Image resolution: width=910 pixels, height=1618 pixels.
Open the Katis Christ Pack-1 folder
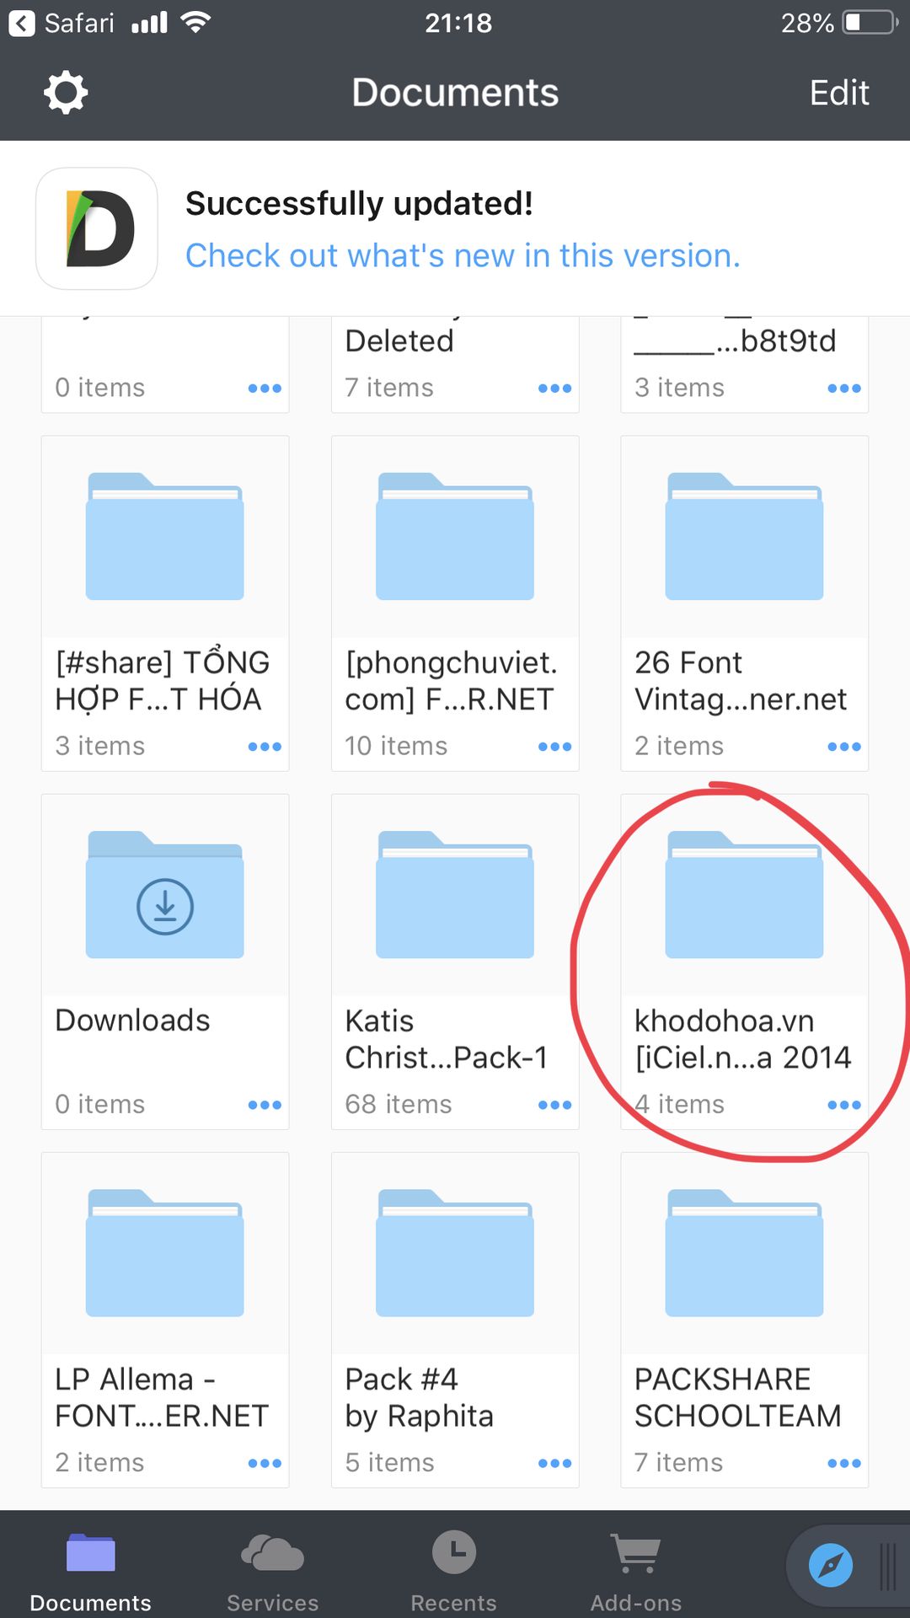click(455, 896)
